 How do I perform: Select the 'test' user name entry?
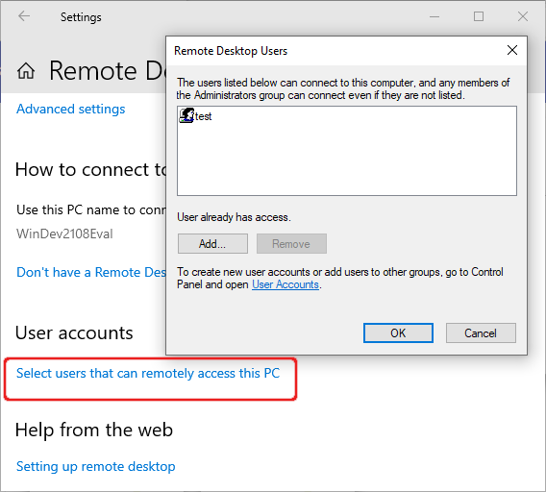(203, 116)
